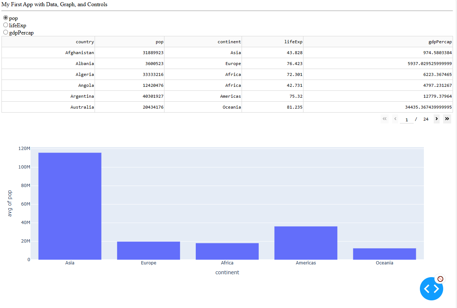Image resolution: width=457 pixels, height=308 pixels.
Task: Select the lifeExp radio button
Action: (x=5, y=25)
